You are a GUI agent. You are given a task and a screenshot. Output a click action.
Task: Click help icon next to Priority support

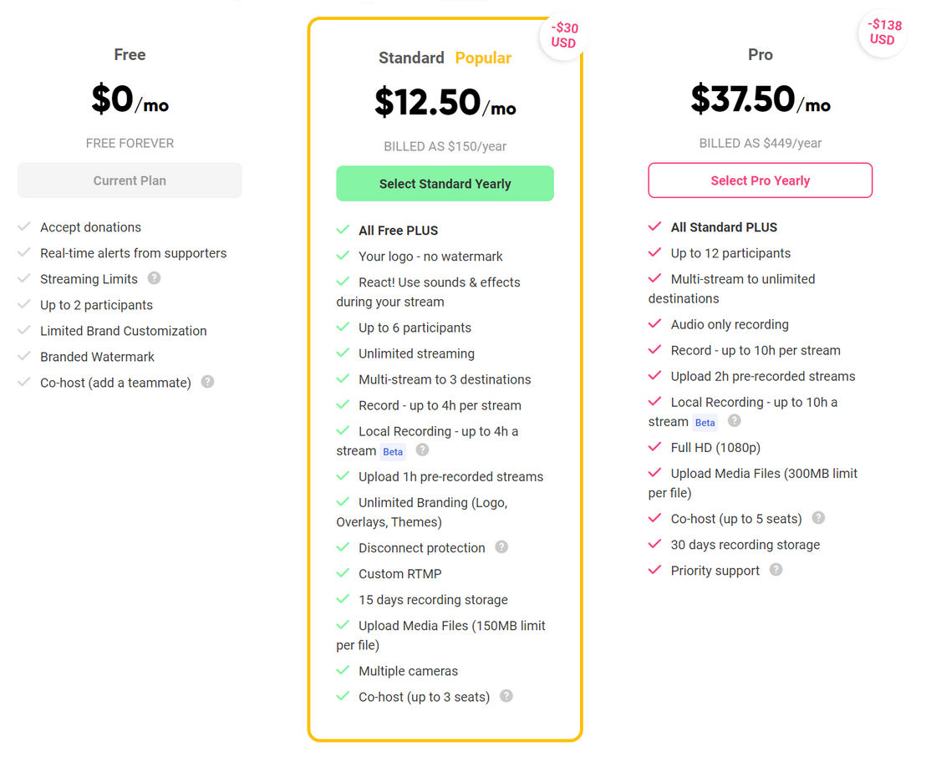click(x=776, y=570)
